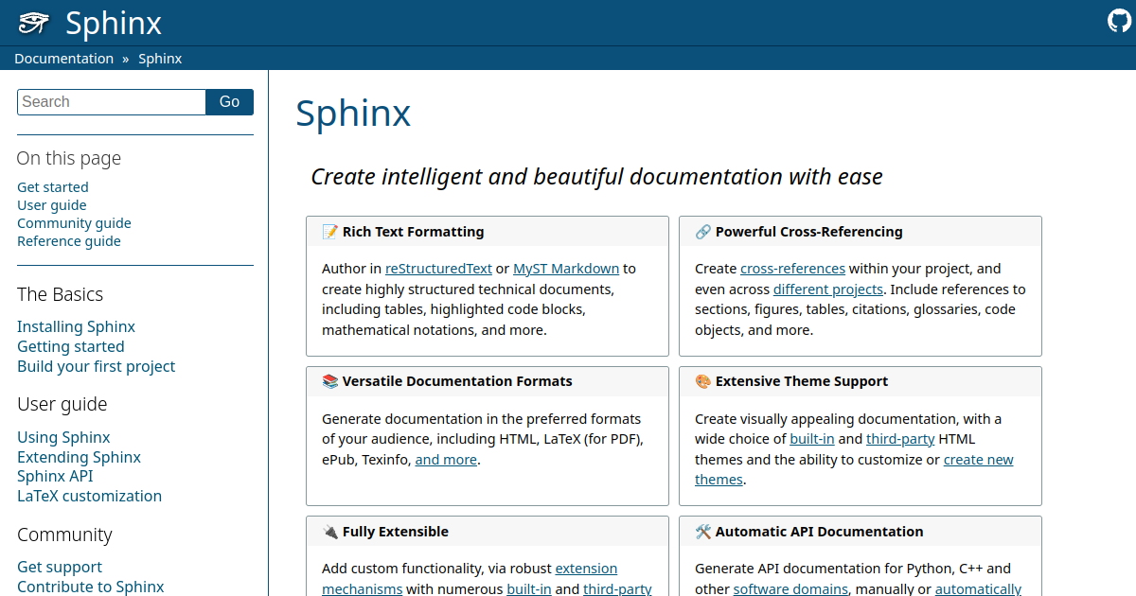
Task: Click the 'User guide' sidebar section heading
Action: 62,404
